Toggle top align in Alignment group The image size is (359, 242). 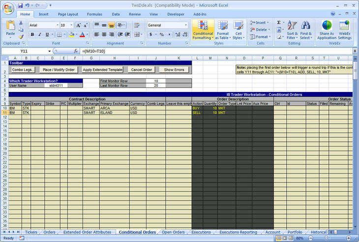96,25
